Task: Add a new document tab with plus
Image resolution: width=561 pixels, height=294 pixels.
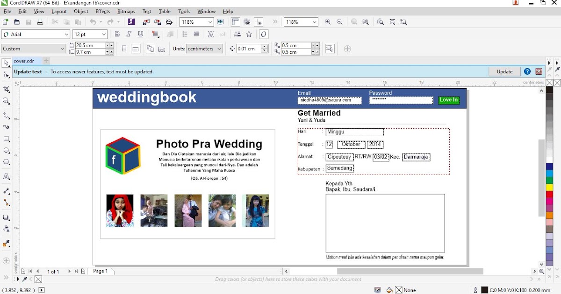Action: click(46, 61)
